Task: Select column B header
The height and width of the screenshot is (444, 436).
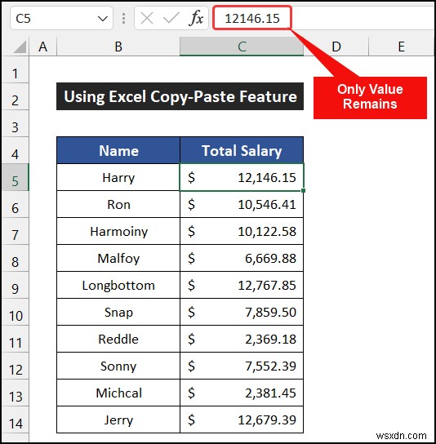Action: pos(118,47)
